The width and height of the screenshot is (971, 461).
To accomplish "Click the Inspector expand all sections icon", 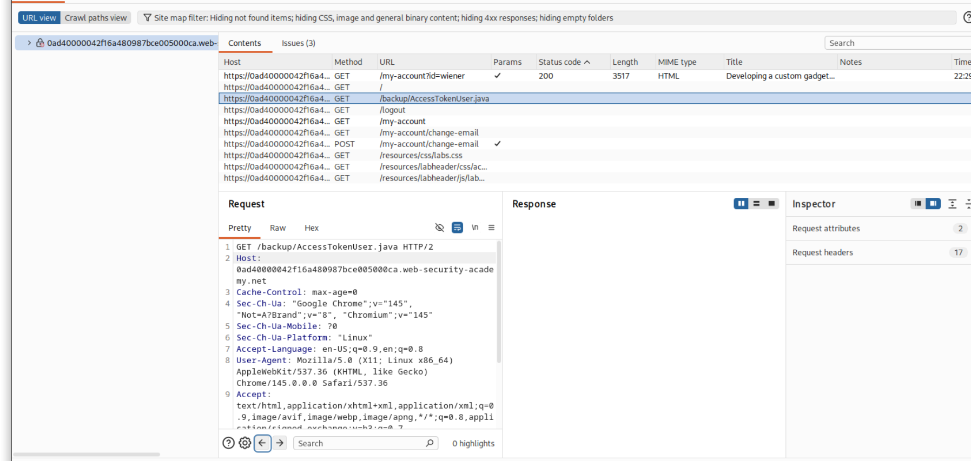I will [x=953, y=204].
